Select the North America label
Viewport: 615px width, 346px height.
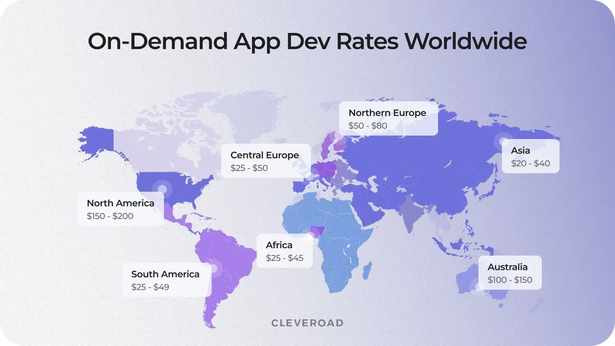point(120,203)
